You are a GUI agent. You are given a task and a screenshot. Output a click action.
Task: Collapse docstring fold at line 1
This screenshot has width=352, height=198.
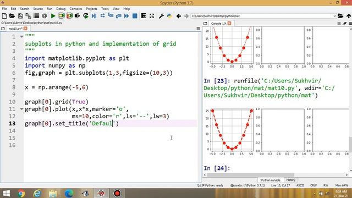21,36
